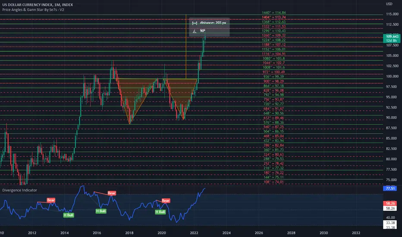Click the 2012 label on the time axis

tap(32, 233)
